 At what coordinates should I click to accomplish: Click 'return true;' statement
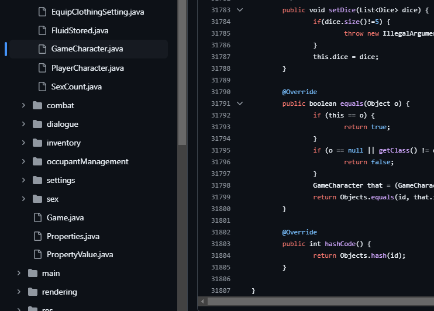[367, 127]
